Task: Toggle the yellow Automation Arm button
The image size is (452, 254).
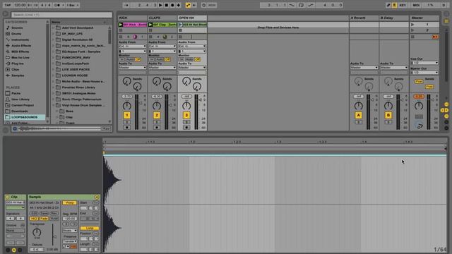Action: click(188, 5)
